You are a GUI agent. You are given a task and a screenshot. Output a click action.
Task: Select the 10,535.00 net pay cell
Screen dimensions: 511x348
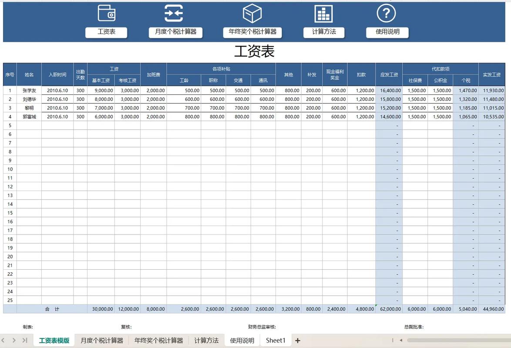(x=492, y=117)
